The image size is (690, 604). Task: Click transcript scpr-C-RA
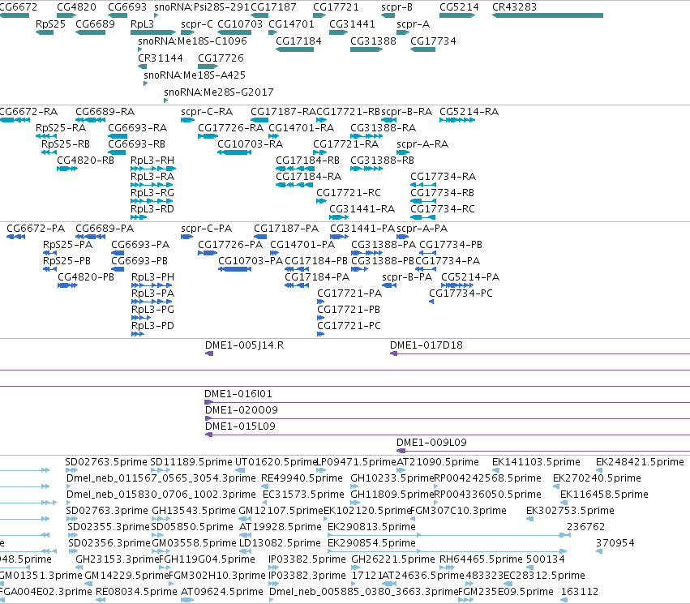[x=207, y=112]
